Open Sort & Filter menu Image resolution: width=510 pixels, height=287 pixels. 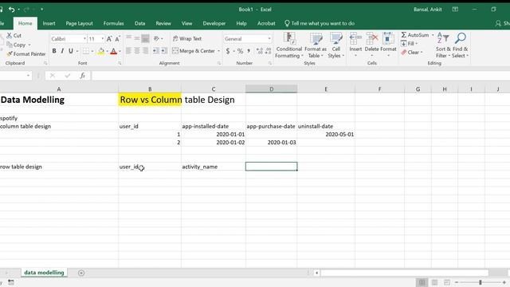443,45
